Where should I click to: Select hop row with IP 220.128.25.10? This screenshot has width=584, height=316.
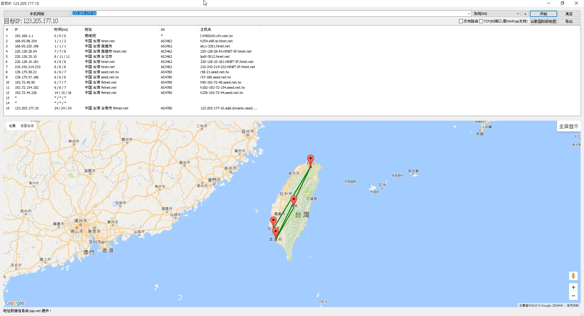tap(132, 57)
